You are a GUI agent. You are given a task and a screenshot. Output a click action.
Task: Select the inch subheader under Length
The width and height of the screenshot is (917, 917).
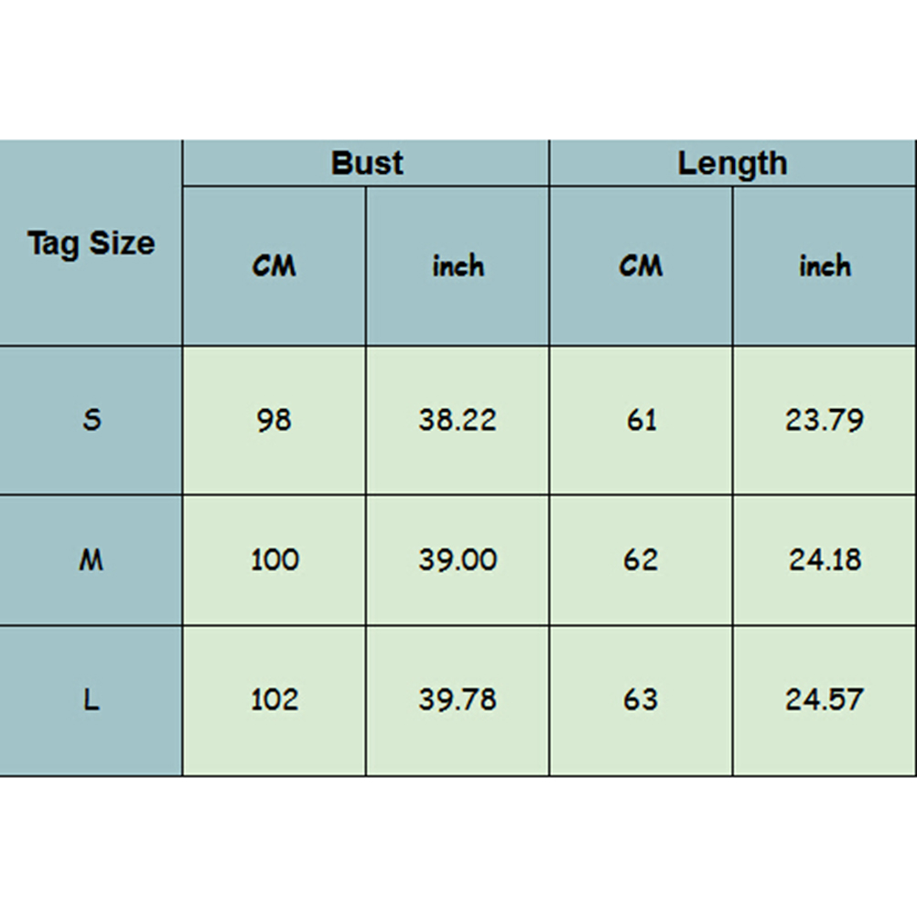[825, 266]
